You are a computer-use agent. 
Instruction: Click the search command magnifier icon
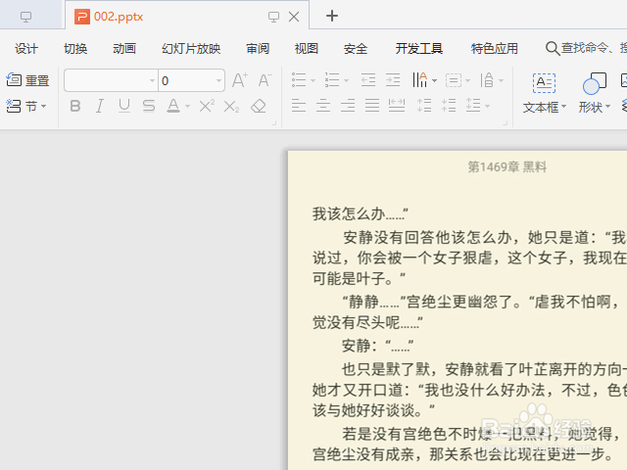(553, 49)
